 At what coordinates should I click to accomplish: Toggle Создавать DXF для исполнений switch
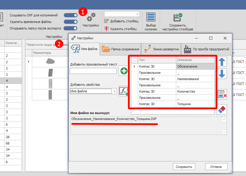pyautogui.click(x=70, y=15)
